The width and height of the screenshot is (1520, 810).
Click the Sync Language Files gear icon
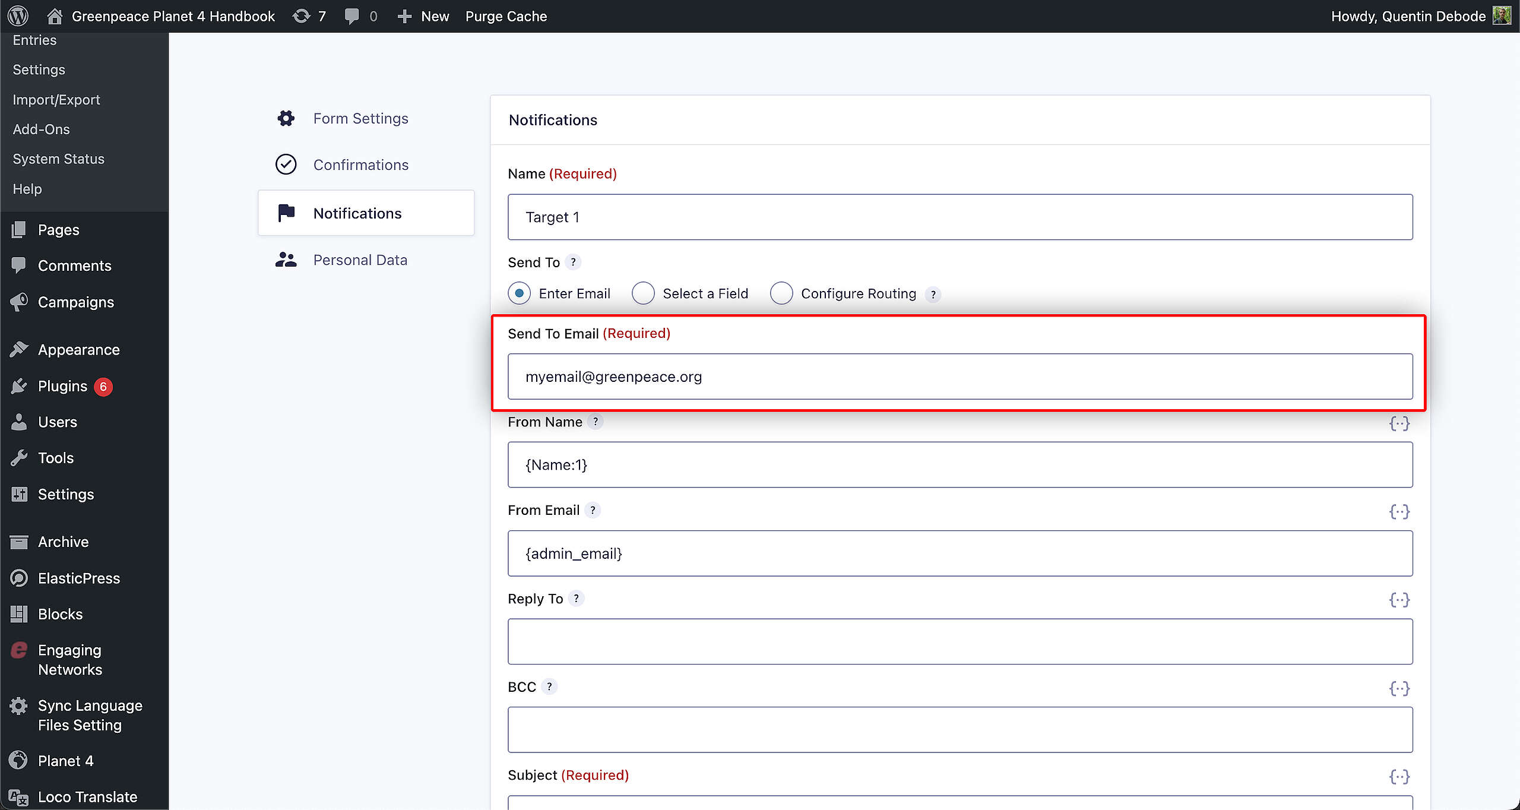pos(19,705)
